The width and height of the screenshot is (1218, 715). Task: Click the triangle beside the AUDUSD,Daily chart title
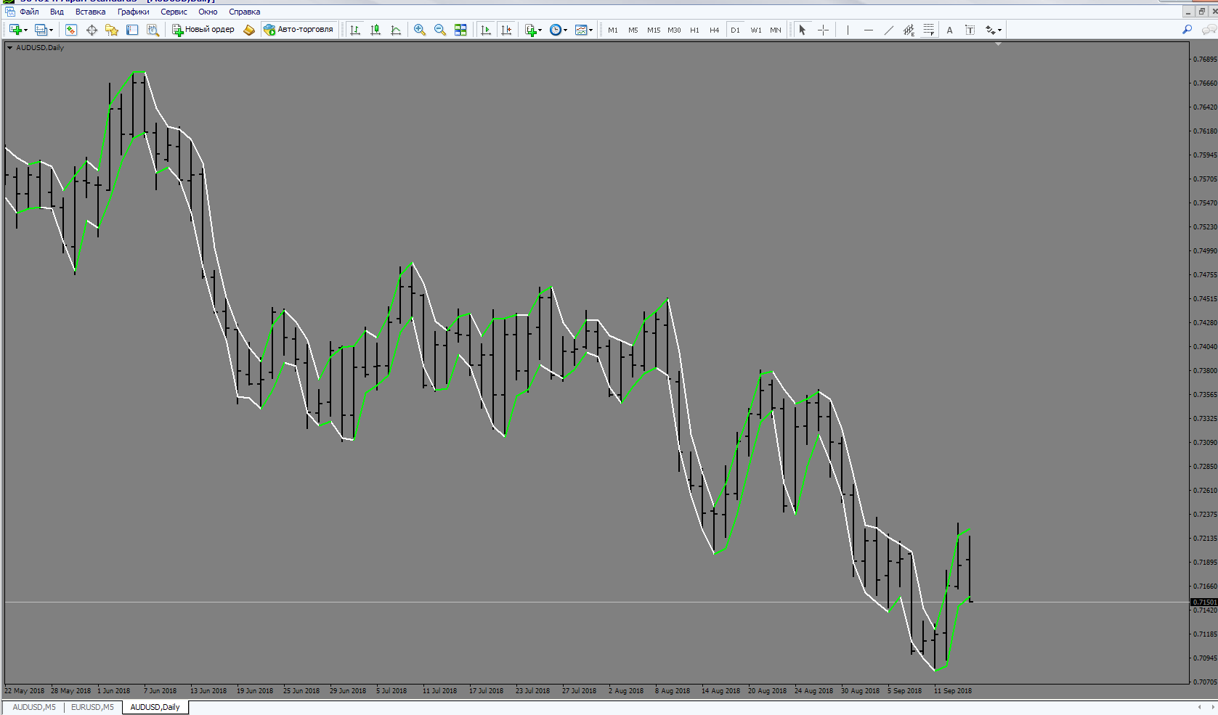click(9, 48)
